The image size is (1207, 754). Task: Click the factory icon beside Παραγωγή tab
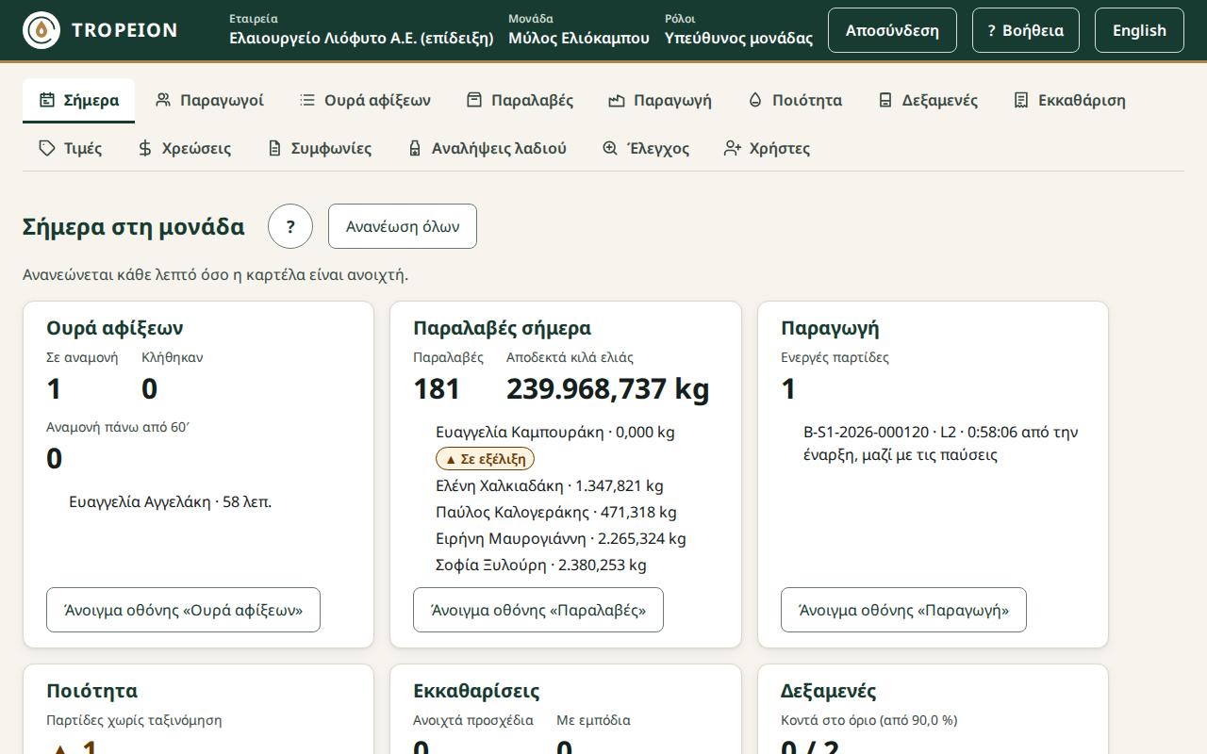click(617, 100)
